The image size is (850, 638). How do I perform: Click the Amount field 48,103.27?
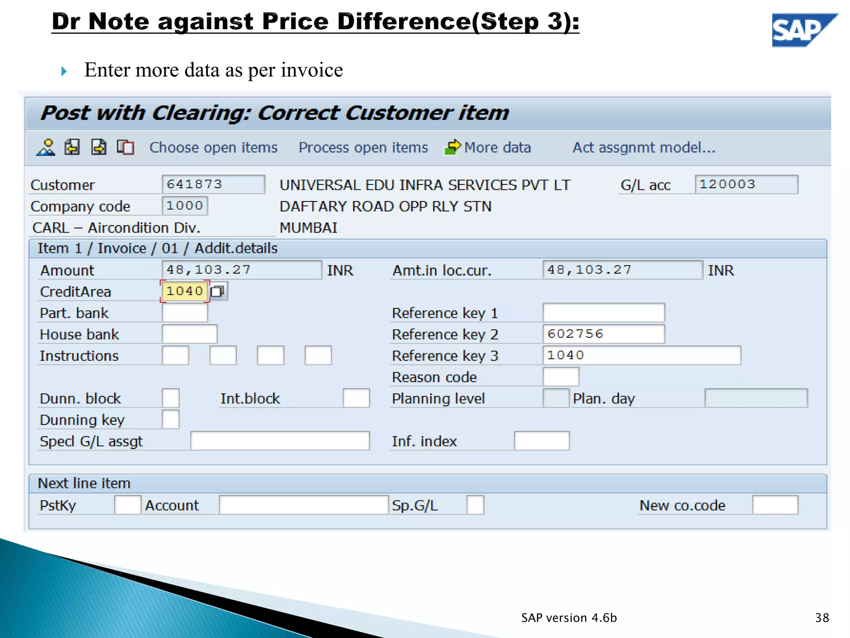click(x=242, y=270)
